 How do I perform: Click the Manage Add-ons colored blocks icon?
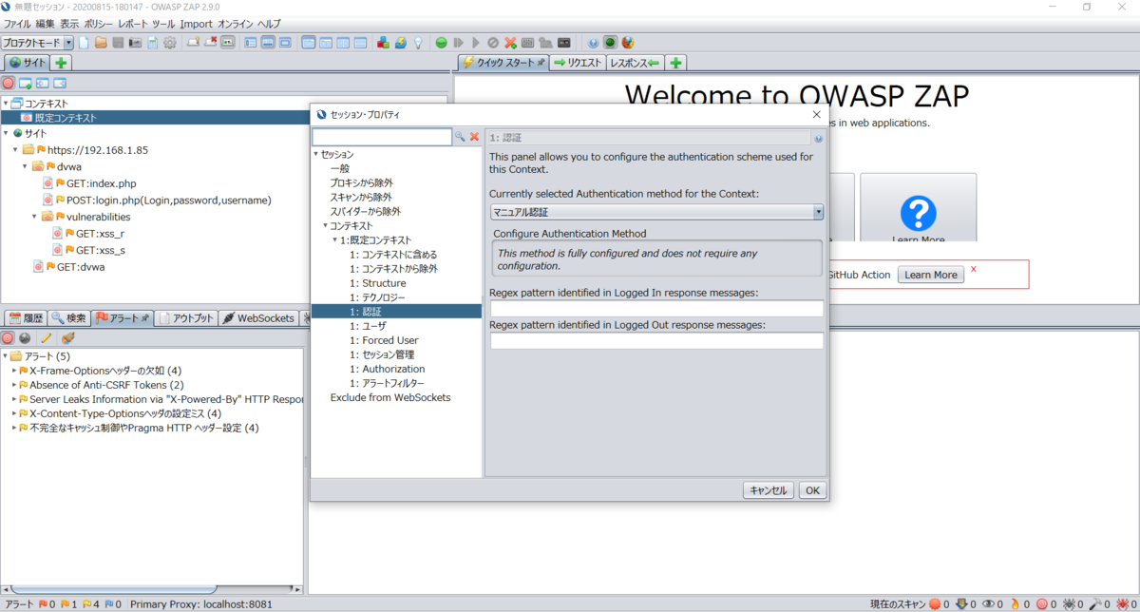click(383, 43)
